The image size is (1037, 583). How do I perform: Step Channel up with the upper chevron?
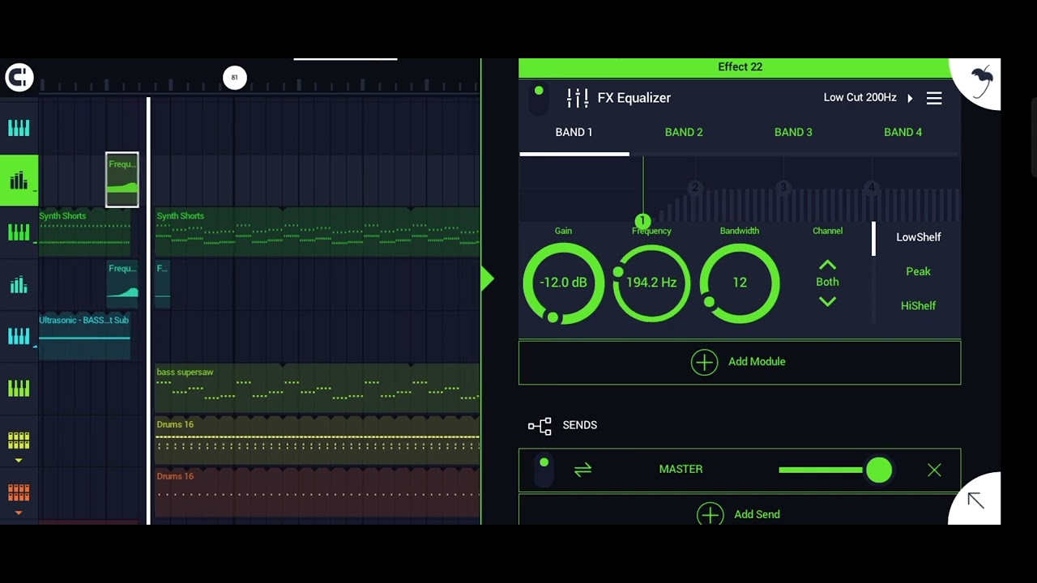point(827,265)
